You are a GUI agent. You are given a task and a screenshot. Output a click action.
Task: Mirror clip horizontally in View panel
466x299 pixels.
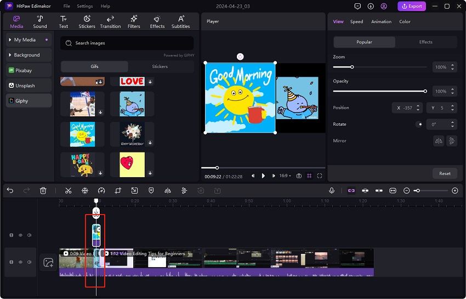tap(439, 141)
